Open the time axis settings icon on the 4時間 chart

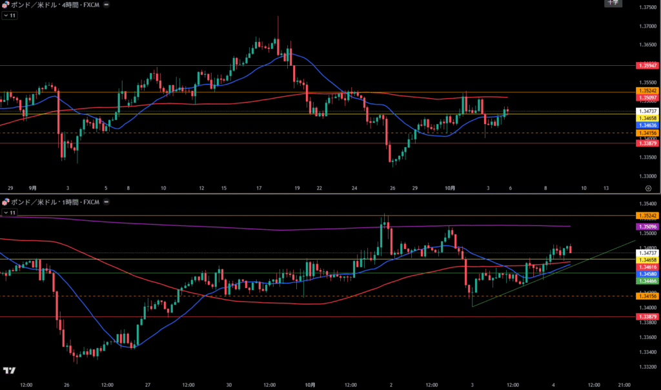(x=647, y=188)
